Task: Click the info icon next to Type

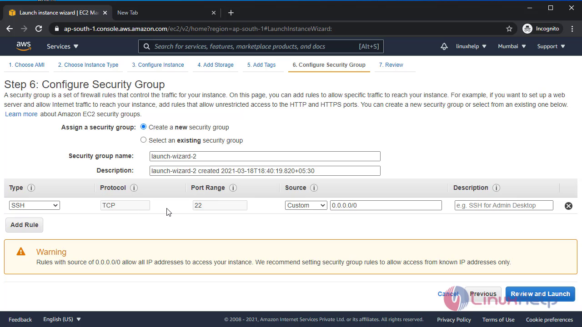Action: click(x=31, y=188)
